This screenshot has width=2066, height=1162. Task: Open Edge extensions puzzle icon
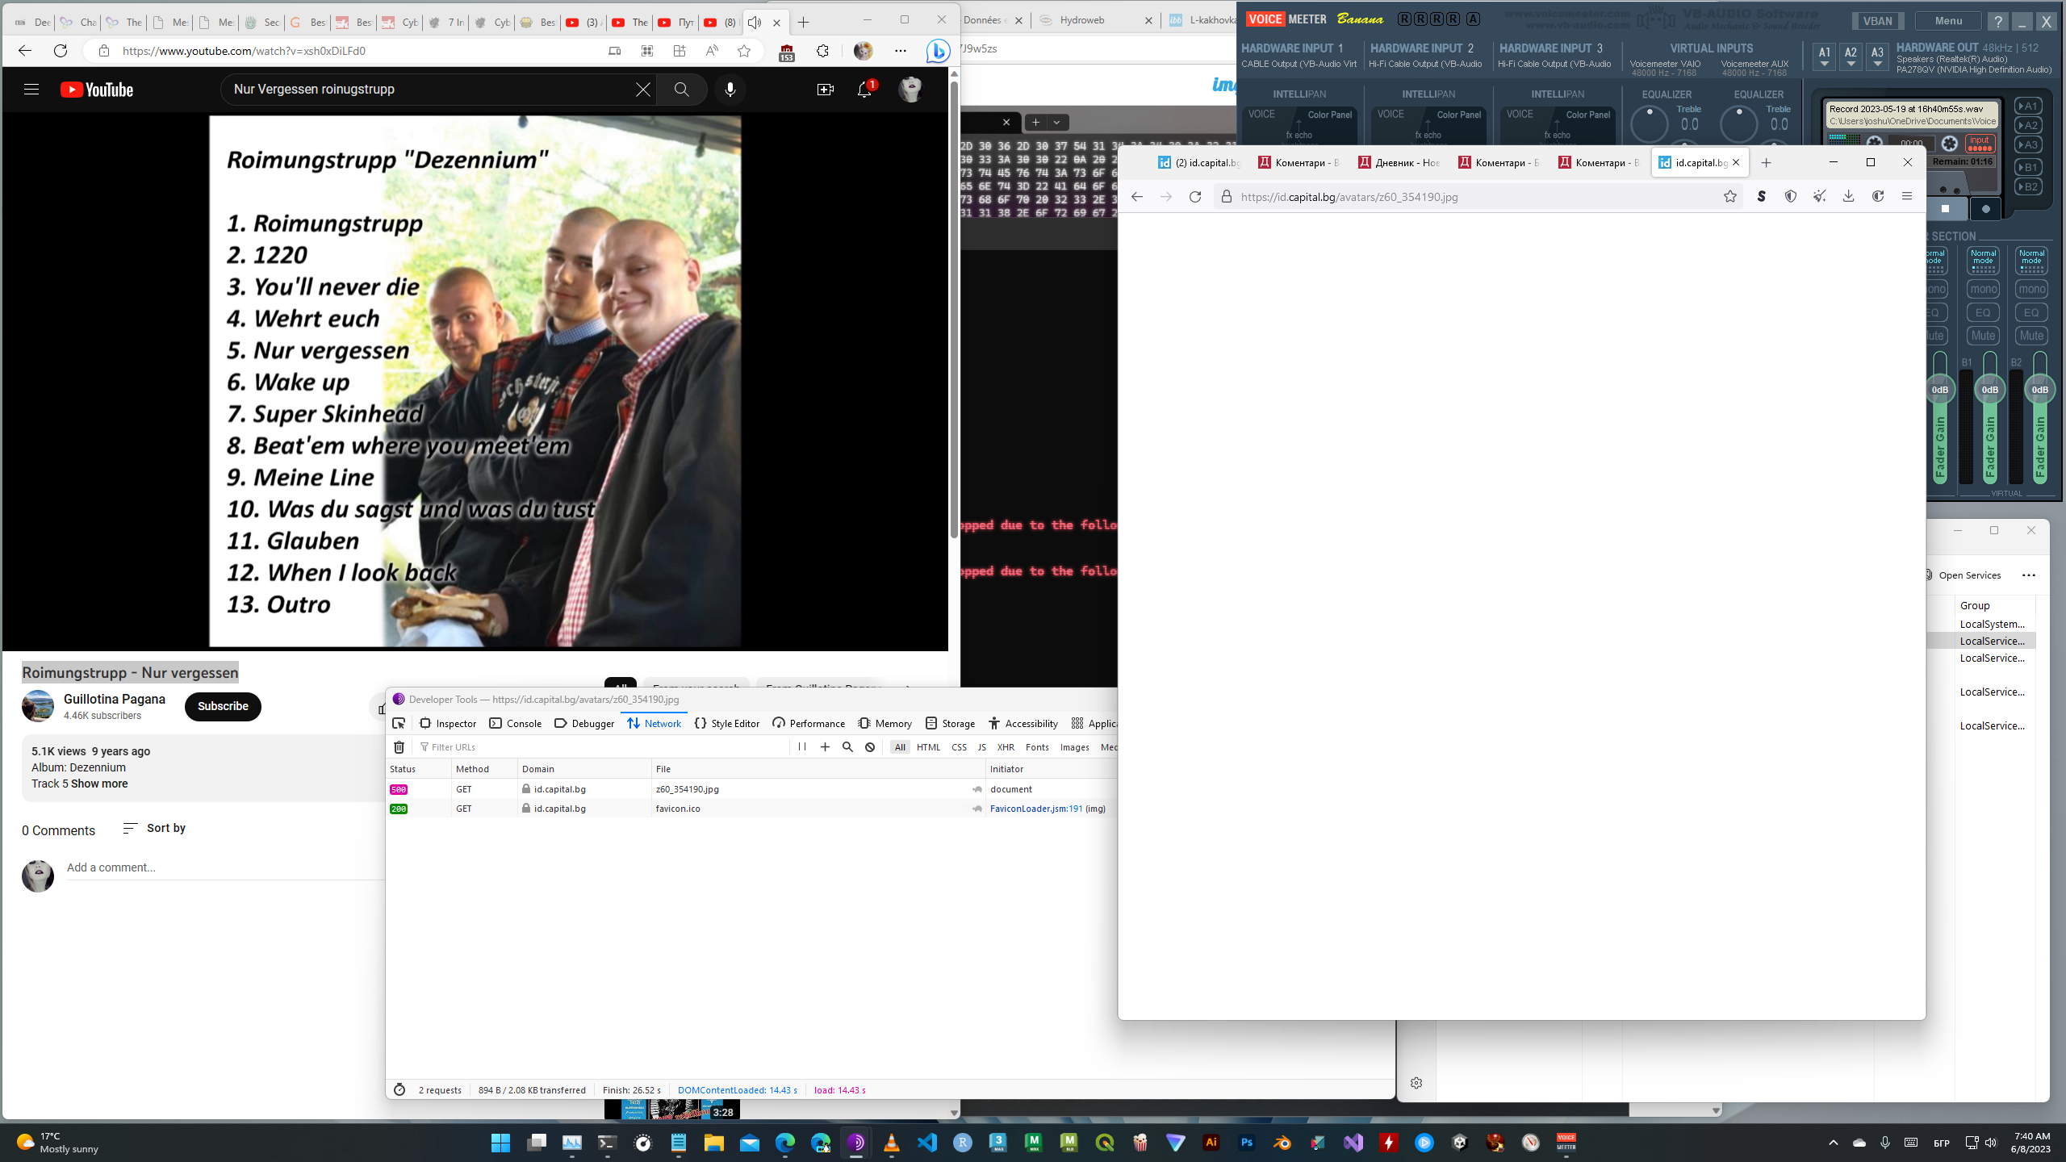pos(822,51)
